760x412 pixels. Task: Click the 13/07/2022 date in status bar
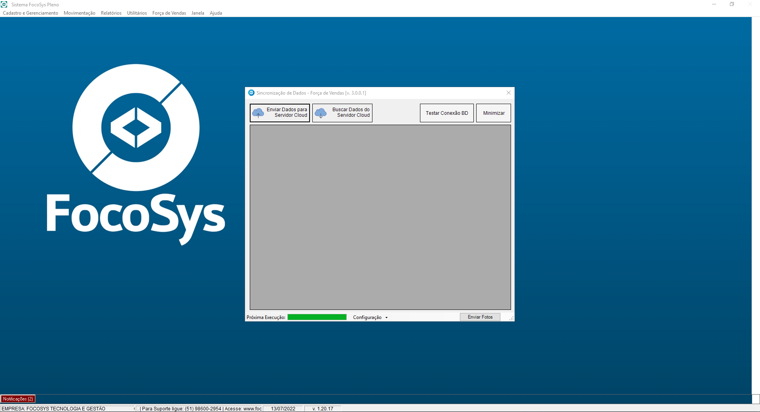[x=283, y=408]
